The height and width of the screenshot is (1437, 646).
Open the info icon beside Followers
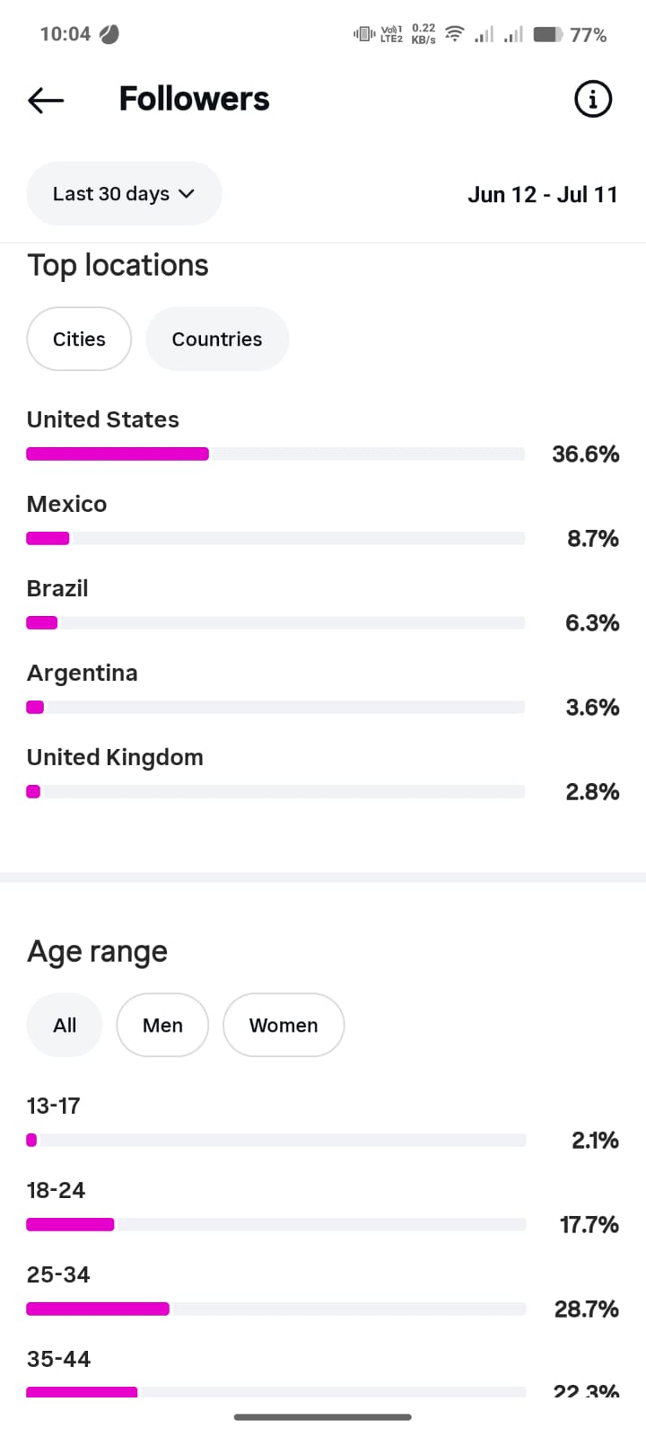click(x=592, y=99)
